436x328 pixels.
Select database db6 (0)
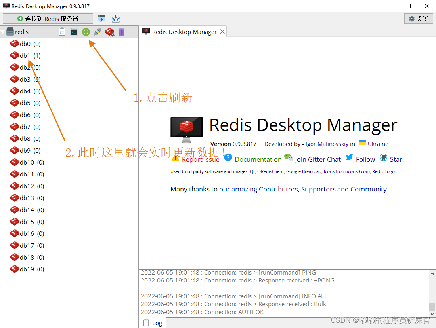(x=25, y=115)
